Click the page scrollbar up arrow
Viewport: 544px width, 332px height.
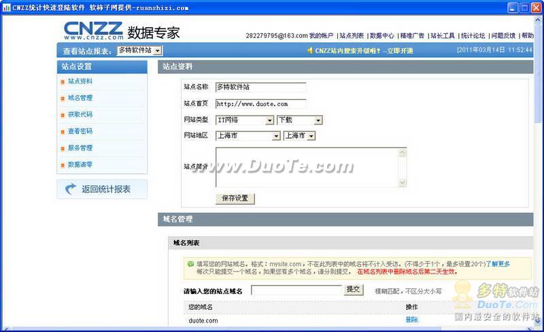pos(538,20)
